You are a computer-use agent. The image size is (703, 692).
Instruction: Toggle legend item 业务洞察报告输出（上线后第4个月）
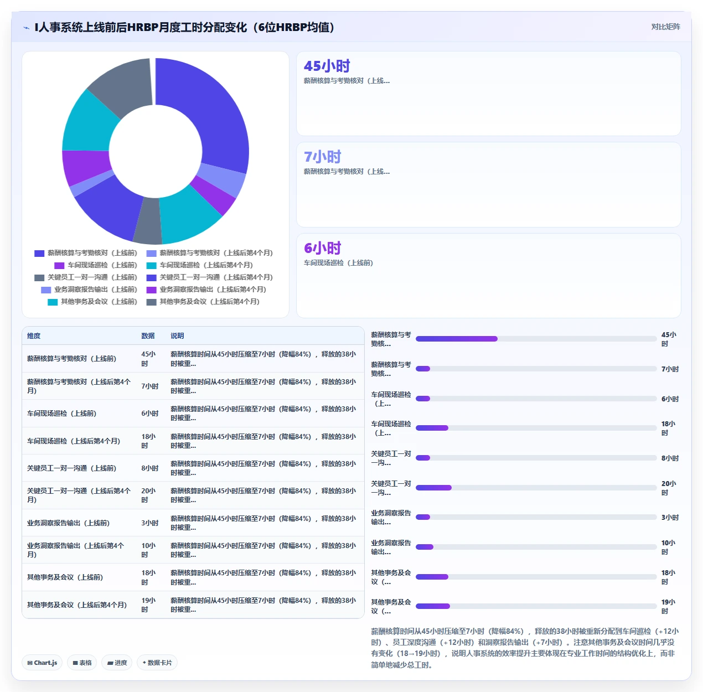[x=206, y=290]
